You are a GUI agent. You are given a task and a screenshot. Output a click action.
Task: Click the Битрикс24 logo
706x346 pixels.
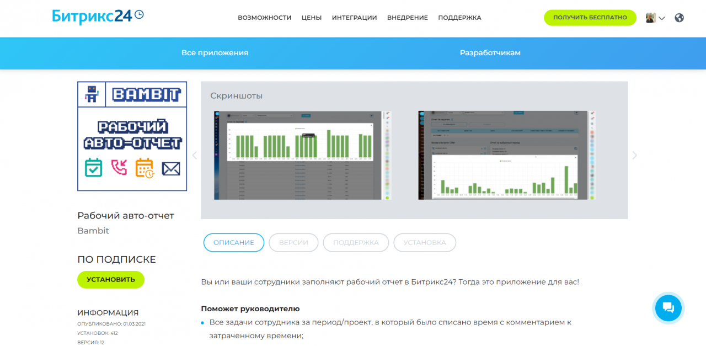[x=98, y=16]
